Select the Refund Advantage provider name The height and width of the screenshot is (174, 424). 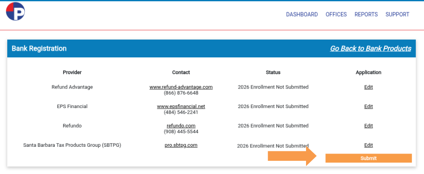[x=72, y=87]
